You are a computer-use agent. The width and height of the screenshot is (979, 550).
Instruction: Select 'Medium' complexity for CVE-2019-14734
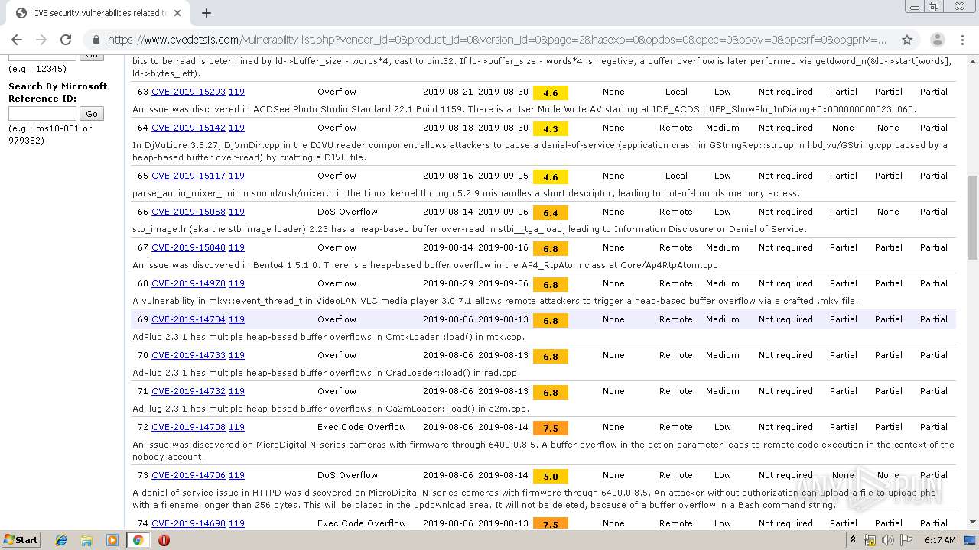click(722, 319)
